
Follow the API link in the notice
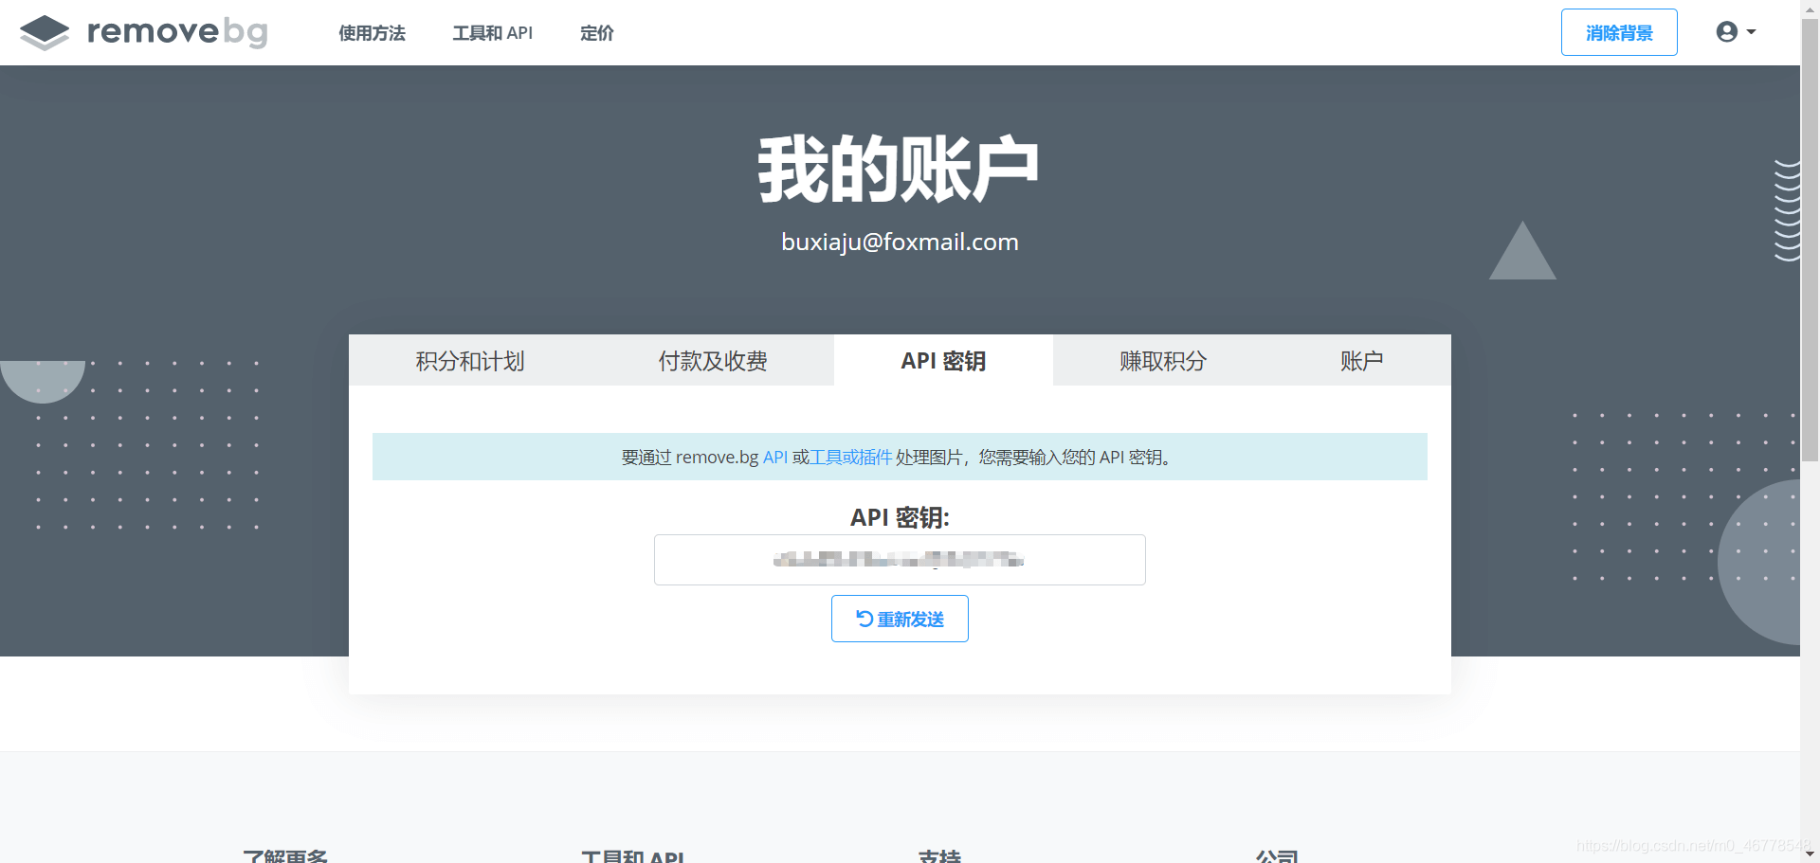774,458
